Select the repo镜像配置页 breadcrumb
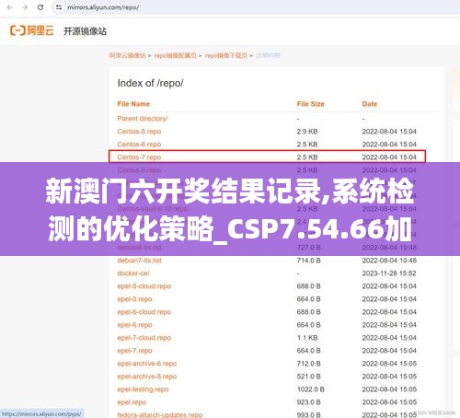This screenshot has width=460, height=418. (175, 55)
